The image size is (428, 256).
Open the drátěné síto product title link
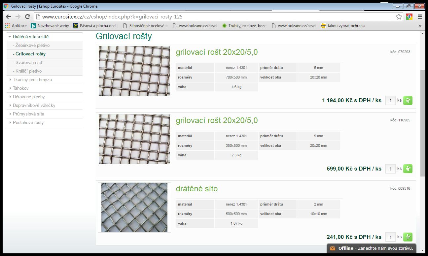click(x=196, y=189)
